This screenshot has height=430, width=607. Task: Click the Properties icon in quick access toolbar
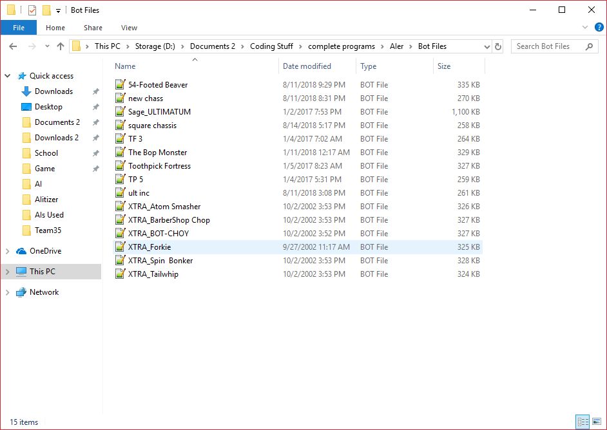tap(32, 10)
